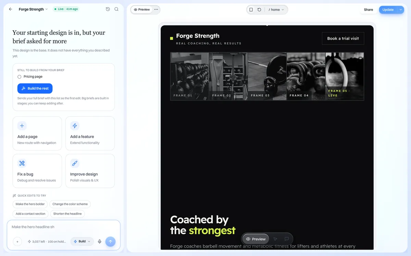Click the Forge Strength site logo heading

coord(198,36)
